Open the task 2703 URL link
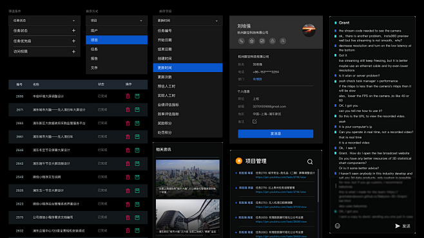 pyautogui.click(x=281, y=207)
